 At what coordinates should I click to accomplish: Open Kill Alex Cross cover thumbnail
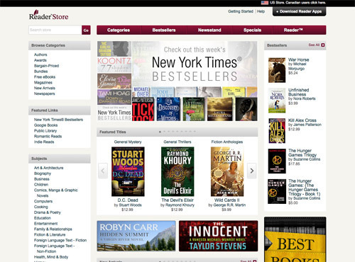[x=277, y=131]
